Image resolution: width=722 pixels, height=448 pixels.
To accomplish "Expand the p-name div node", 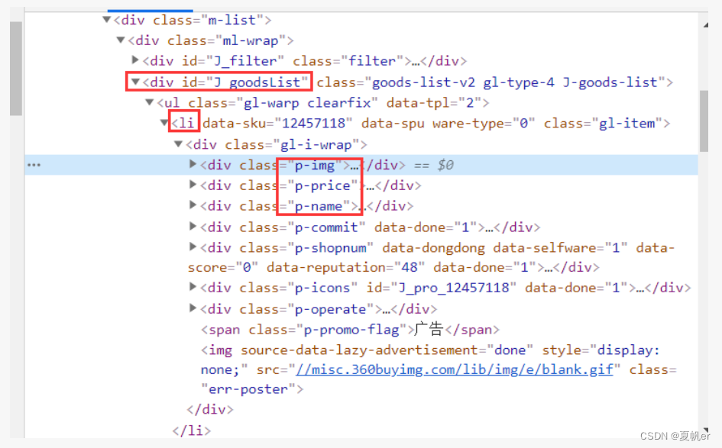I will click(x=193, y=205).
